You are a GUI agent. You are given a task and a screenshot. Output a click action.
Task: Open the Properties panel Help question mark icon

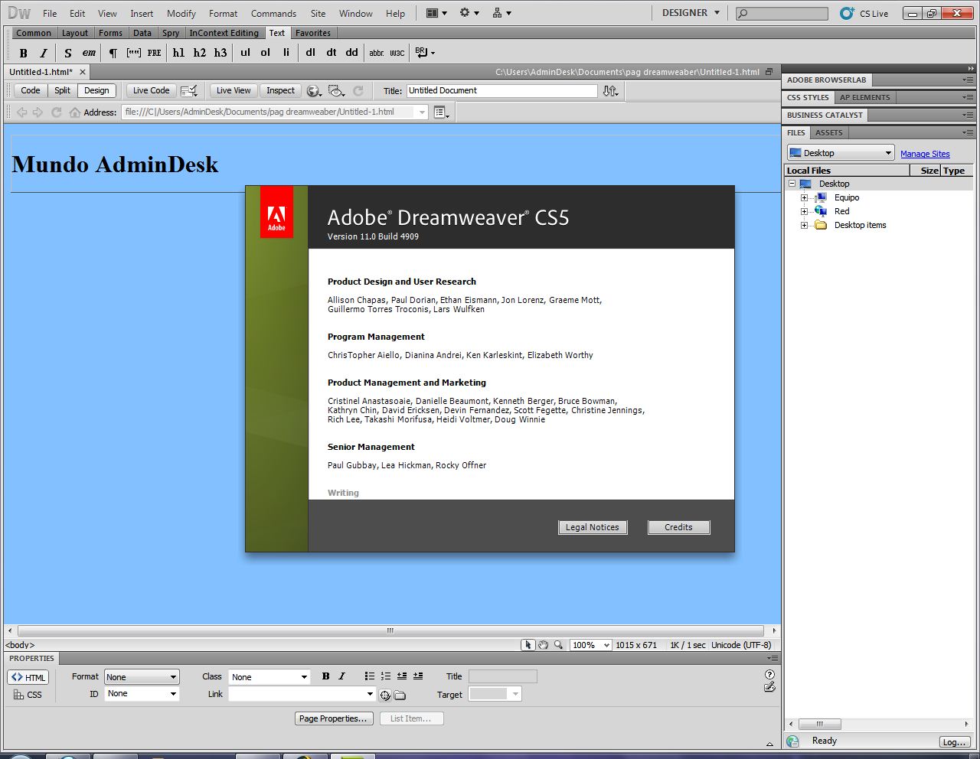pyautogui.click(x=769, y=674)
